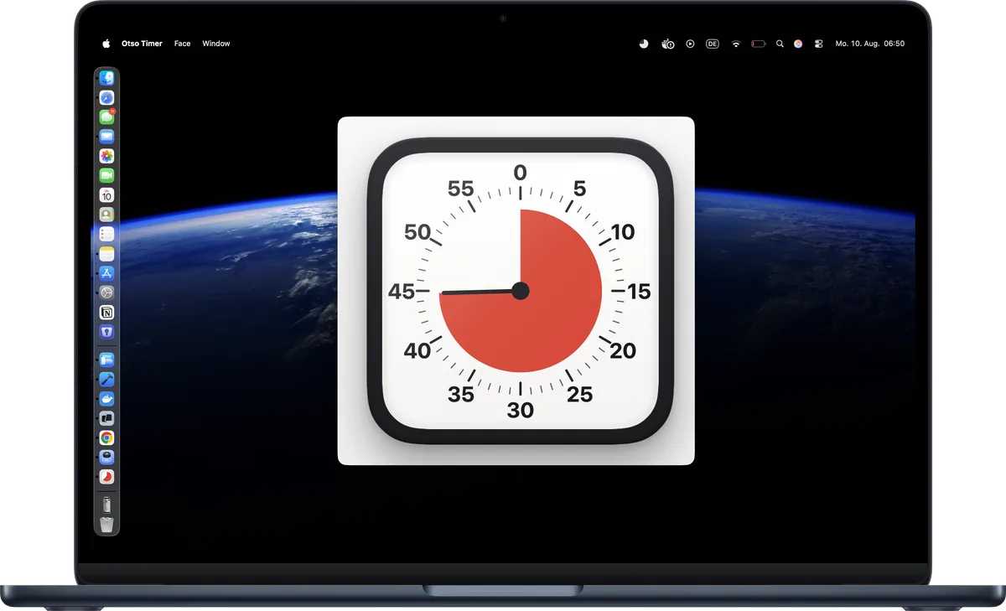Open Control Center toggles icon
Viewport: 1006px width, 611px height.
pos(818,44)
